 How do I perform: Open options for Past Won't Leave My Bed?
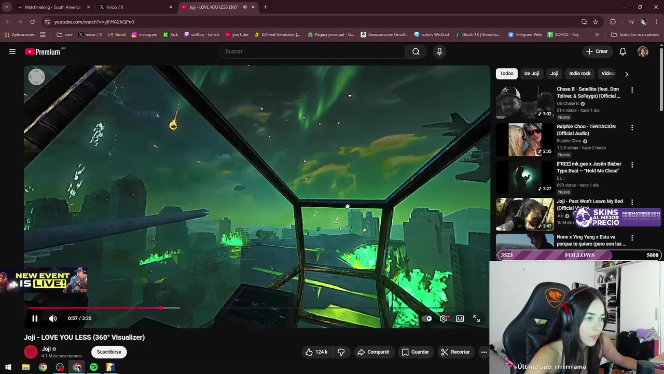click(x=632, y=202)
